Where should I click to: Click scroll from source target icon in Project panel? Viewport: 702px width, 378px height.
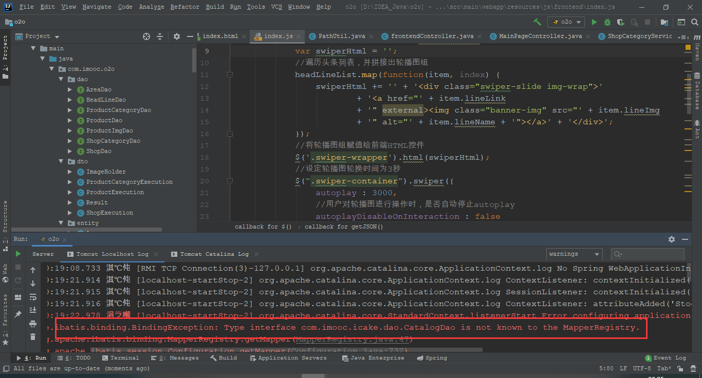[146, 36]
